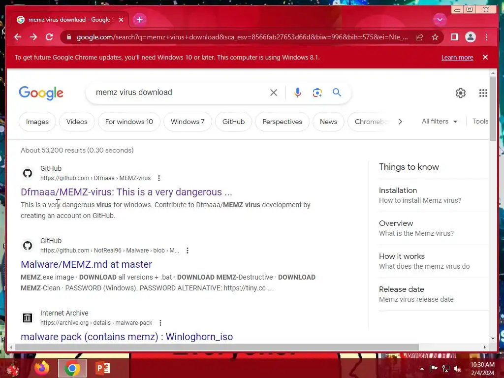View site information via the lock icon

(69, 37)
